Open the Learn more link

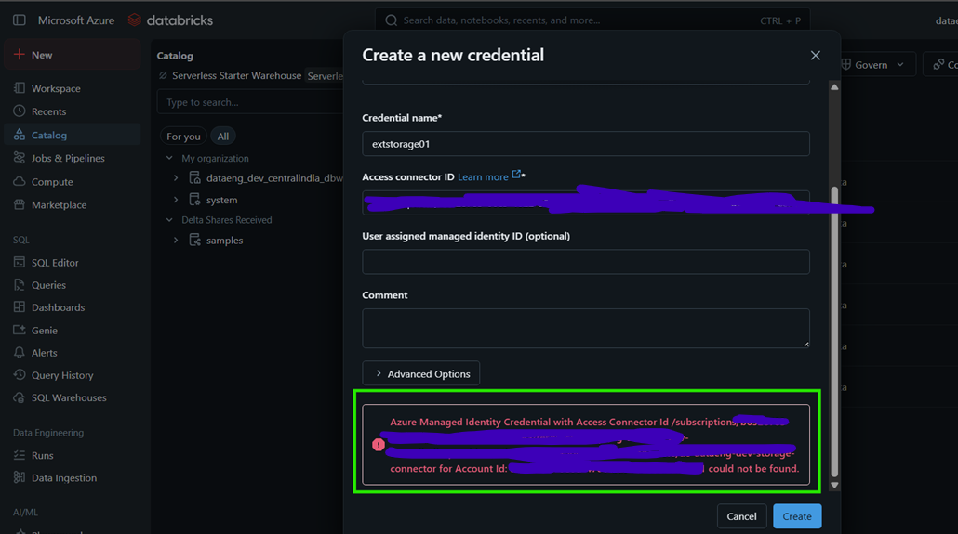[x=483, y=176]
